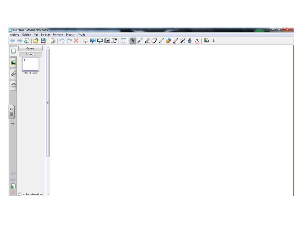302x226 pixels.
Task: Click the page sorter vertical scrollbar thumb
Action: click(x=48, y=103)
